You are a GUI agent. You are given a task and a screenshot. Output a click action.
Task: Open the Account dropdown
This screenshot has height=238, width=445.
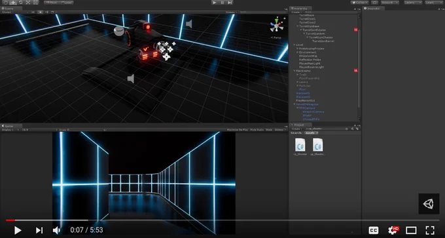pyautogui.click(x=389, y=3)
